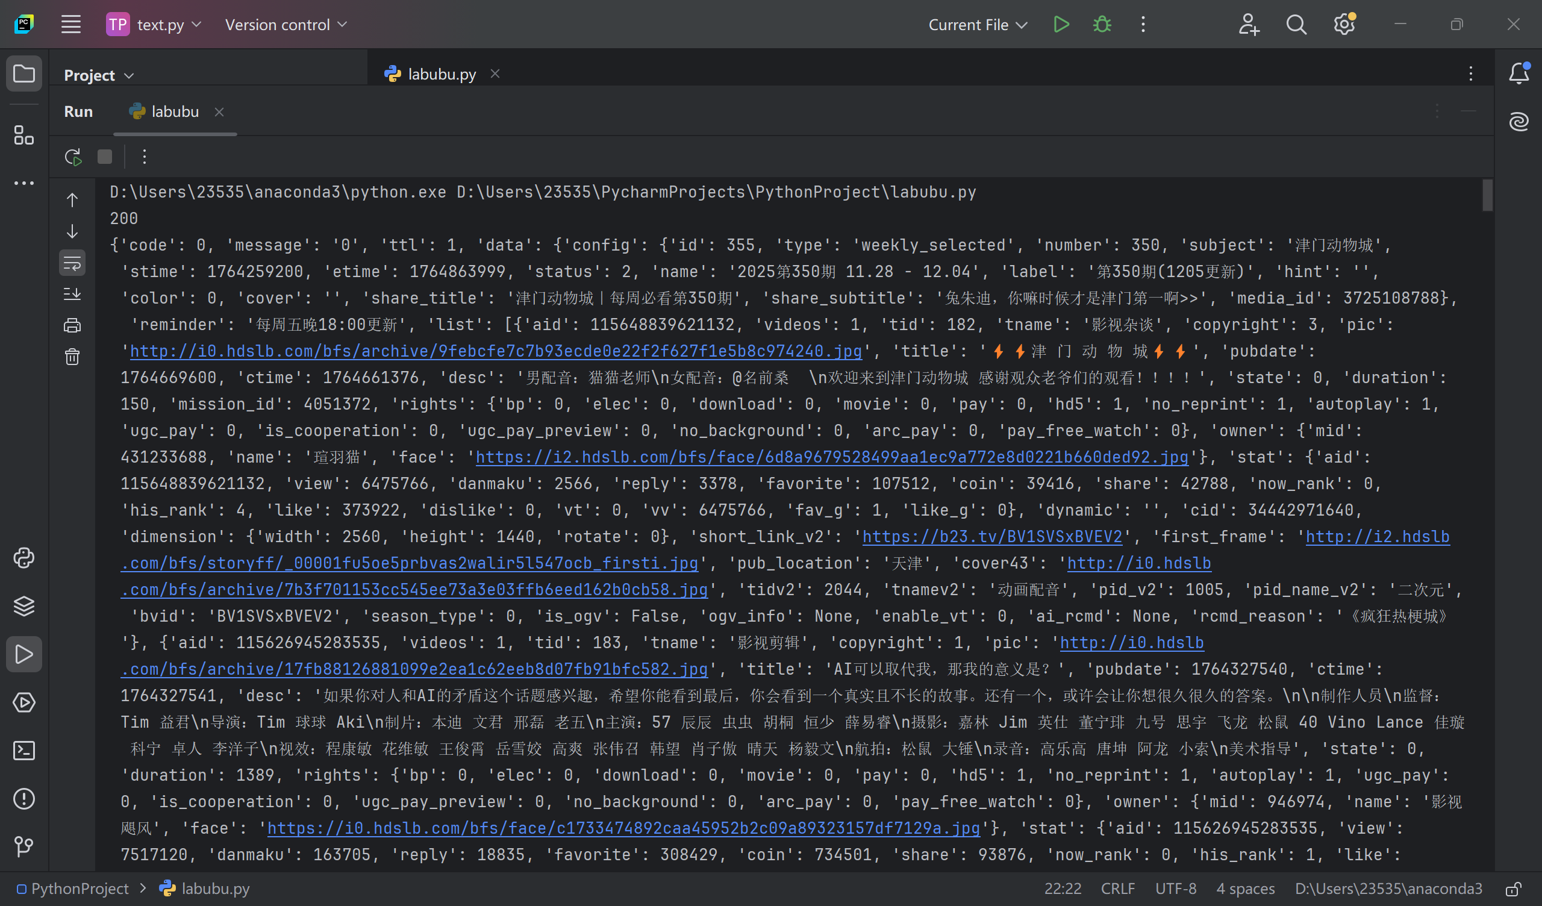The image size is (1542, 906).
Task: Switch to the labubu.py editor tab
Action: point(440,74)
